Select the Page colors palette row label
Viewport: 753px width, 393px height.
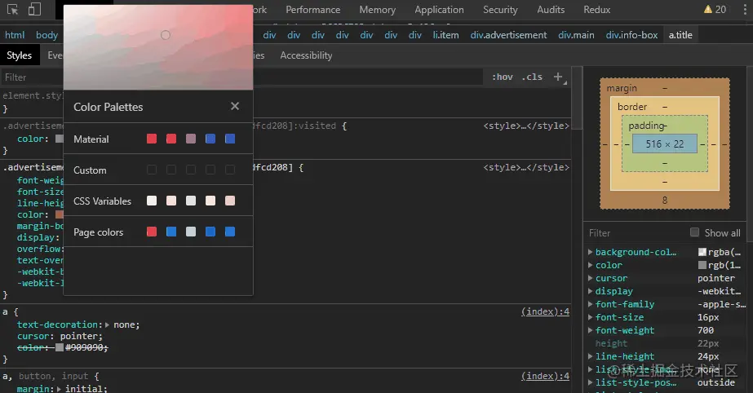click(99, 232)
